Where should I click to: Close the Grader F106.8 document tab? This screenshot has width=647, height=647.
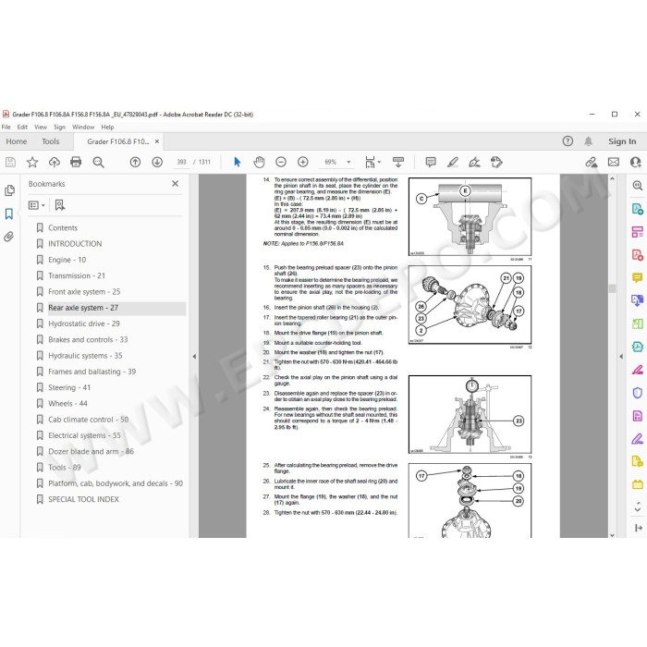click(x=157, y=141)
